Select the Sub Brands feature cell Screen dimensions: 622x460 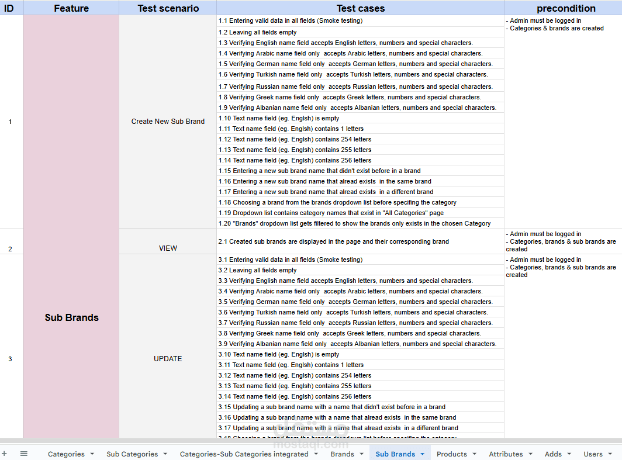pos(71,317)
